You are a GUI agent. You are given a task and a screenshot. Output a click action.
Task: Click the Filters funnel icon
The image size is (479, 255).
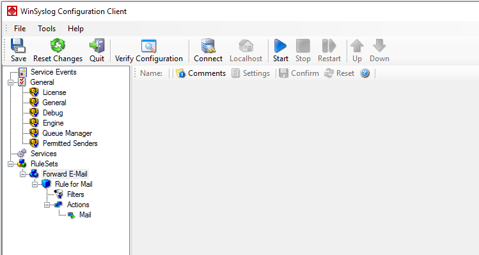(58, 194)
